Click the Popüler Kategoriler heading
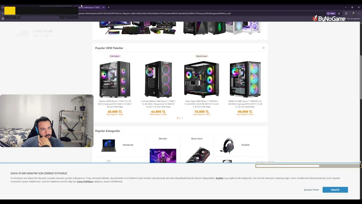The image size is (362, 204). tap(107, 131)
